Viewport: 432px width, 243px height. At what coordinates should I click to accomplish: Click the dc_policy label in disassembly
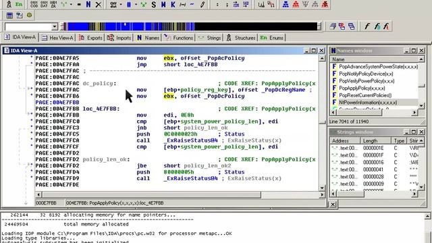click(99, 84)
